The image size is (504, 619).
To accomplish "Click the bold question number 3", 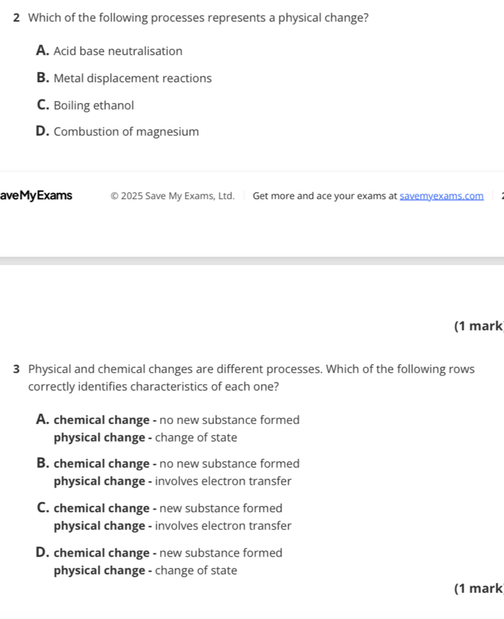I will coord(16,370).
